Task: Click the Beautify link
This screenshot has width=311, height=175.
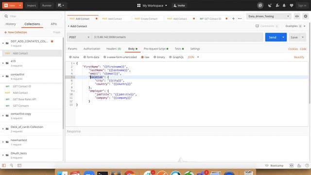Action: pos(299,57)
